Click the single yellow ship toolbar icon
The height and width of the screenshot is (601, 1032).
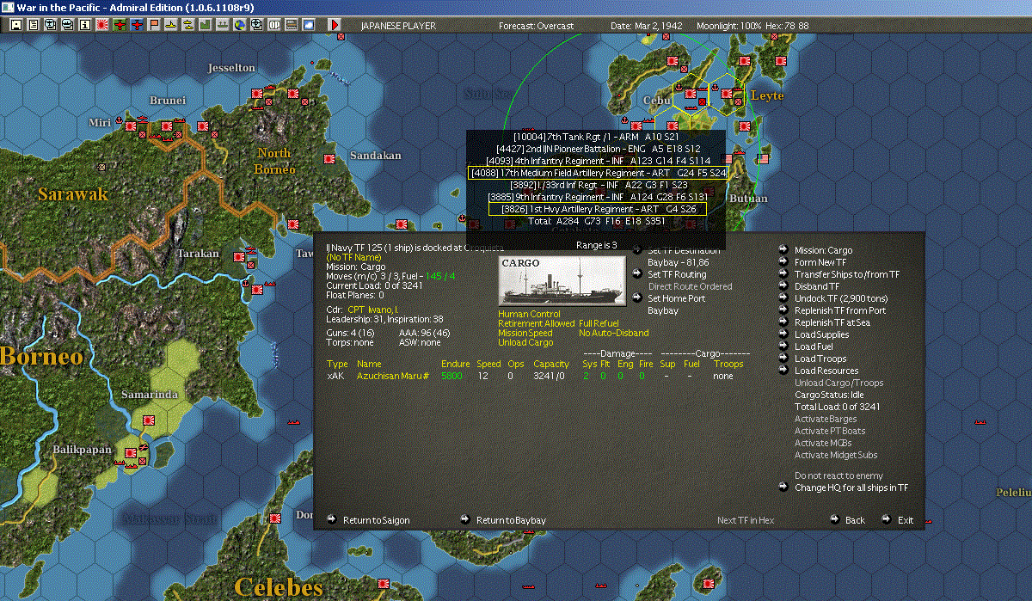point(170,25)
